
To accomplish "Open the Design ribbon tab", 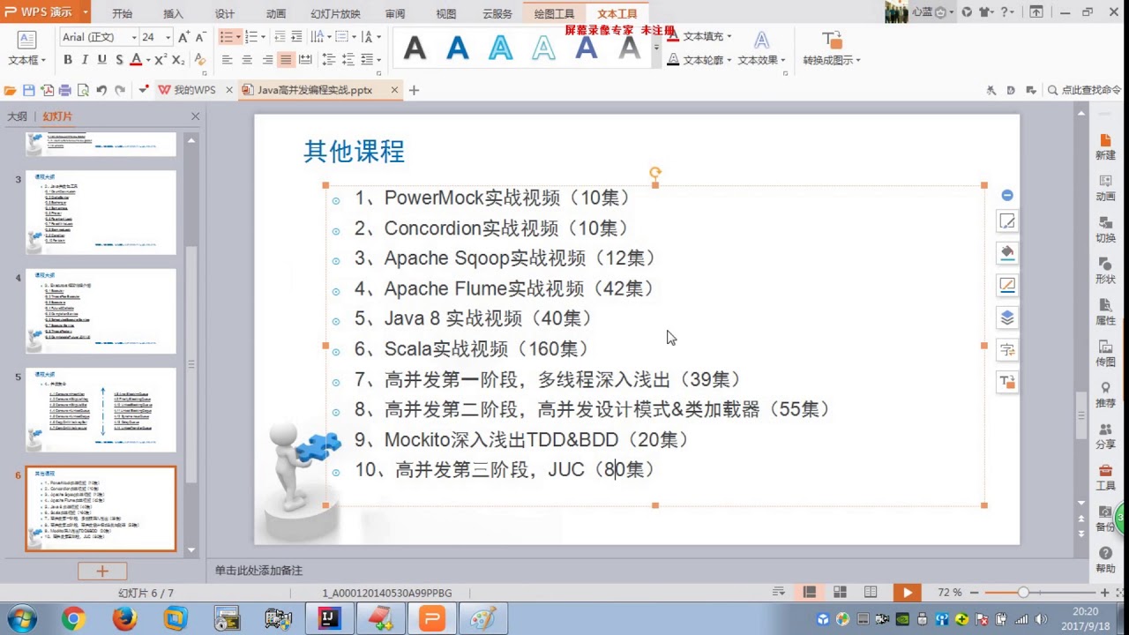I will [225, 14].
